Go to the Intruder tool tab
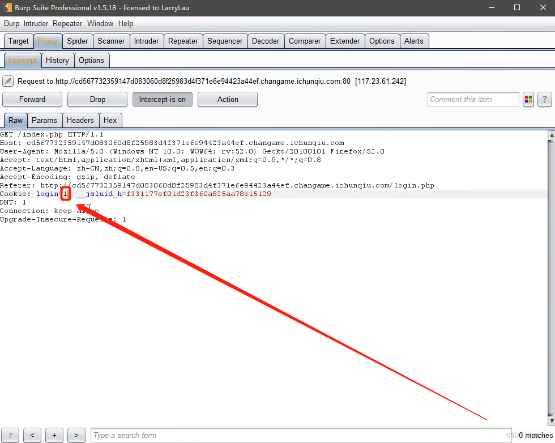The height and width of the screenshot is (443, 555). point(146,41)
